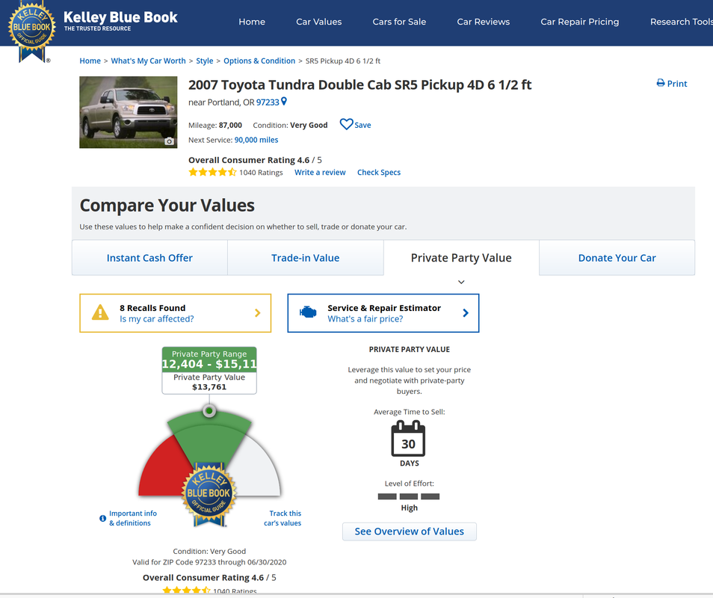
Task: Click Track this car's values link
Action: tap(283, 519)
